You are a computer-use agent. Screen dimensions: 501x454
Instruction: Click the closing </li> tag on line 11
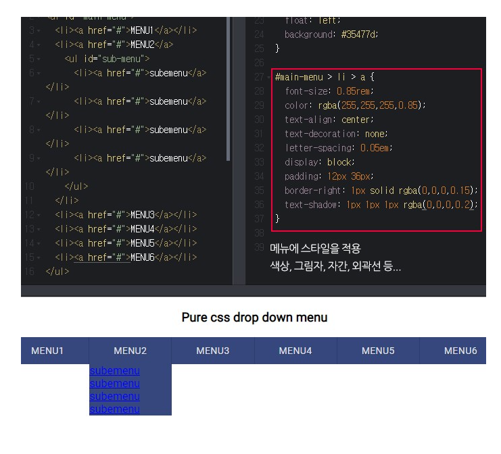[67, 200]
